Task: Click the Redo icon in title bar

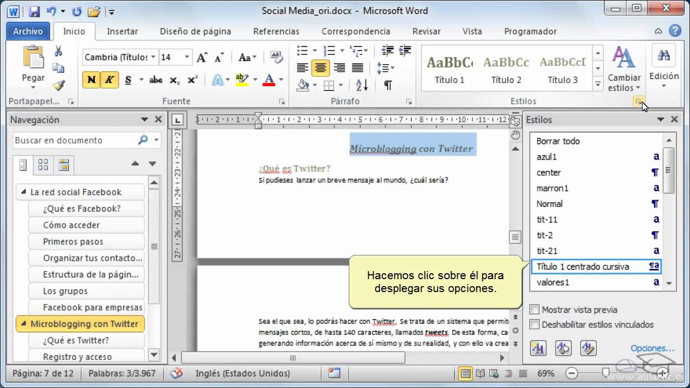Action: click(x=77, y=11)
